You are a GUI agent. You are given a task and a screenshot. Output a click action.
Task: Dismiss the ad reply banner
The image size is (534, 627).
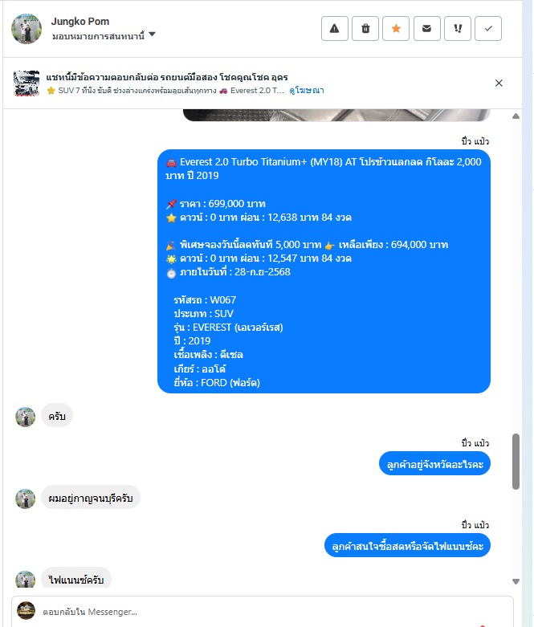499,83
